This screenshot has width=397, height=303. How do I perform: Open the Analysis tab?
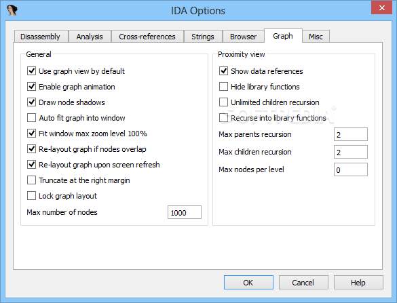[90, 37]
